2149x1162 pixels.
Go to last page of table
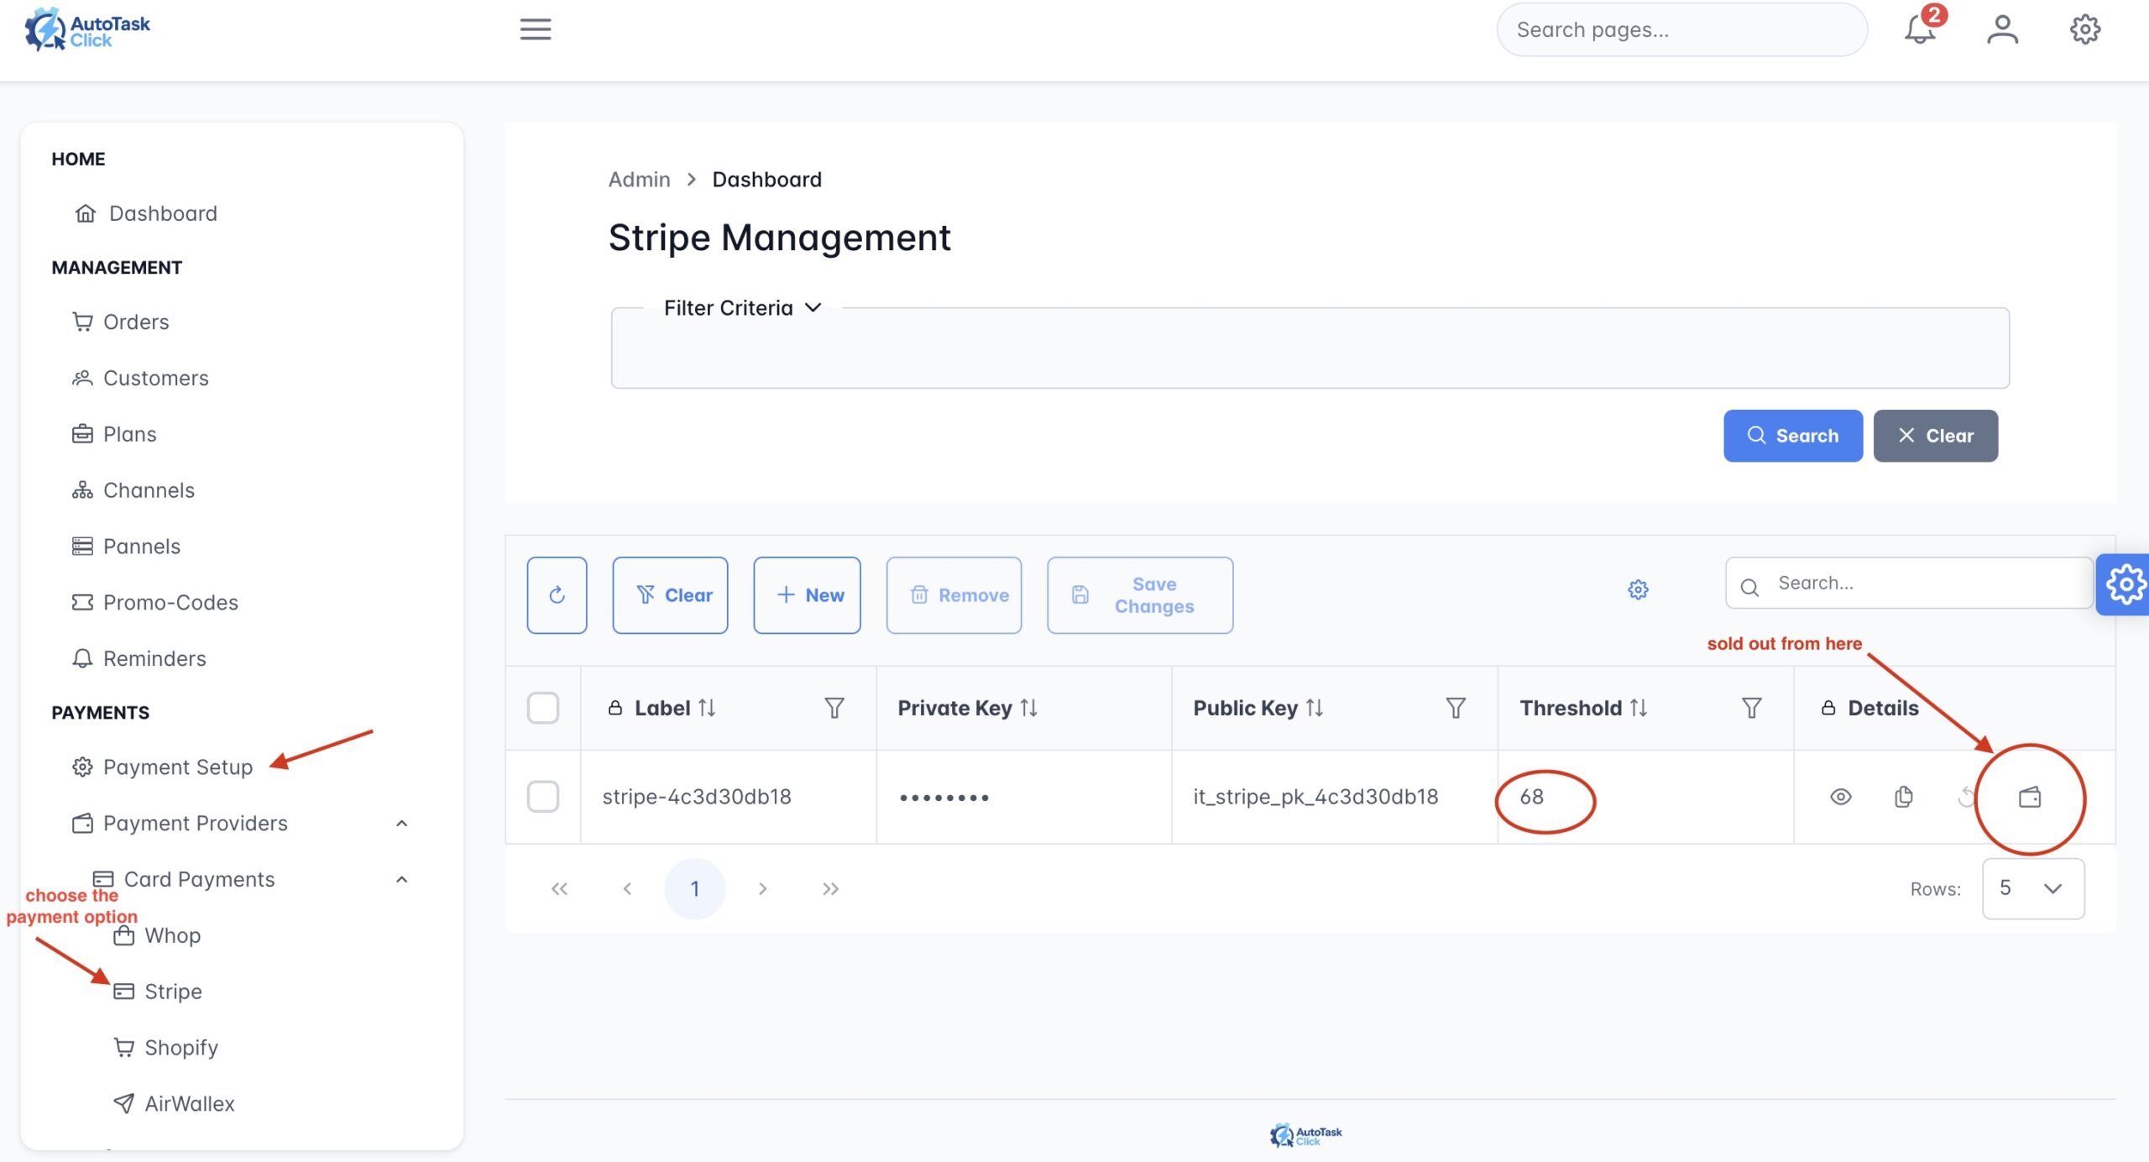click(830, 888)
